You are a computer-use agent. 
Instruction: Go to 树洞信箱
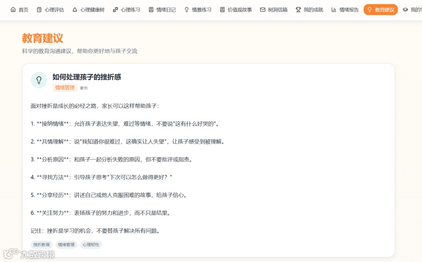coord(274,10)
